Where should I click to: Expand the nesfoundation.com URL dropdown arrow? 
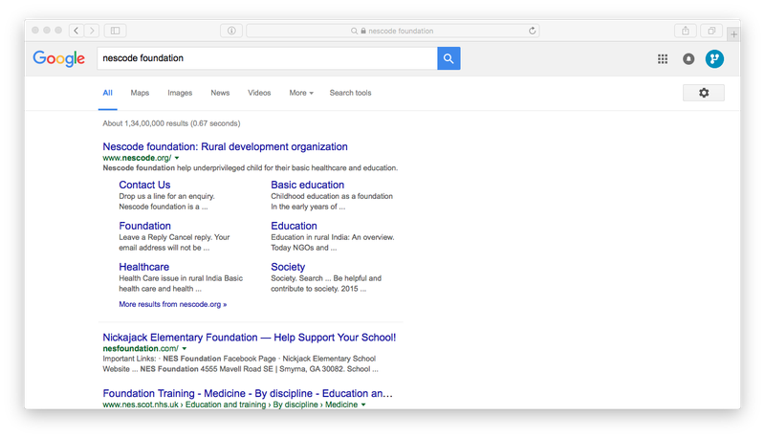click(185, 349)
